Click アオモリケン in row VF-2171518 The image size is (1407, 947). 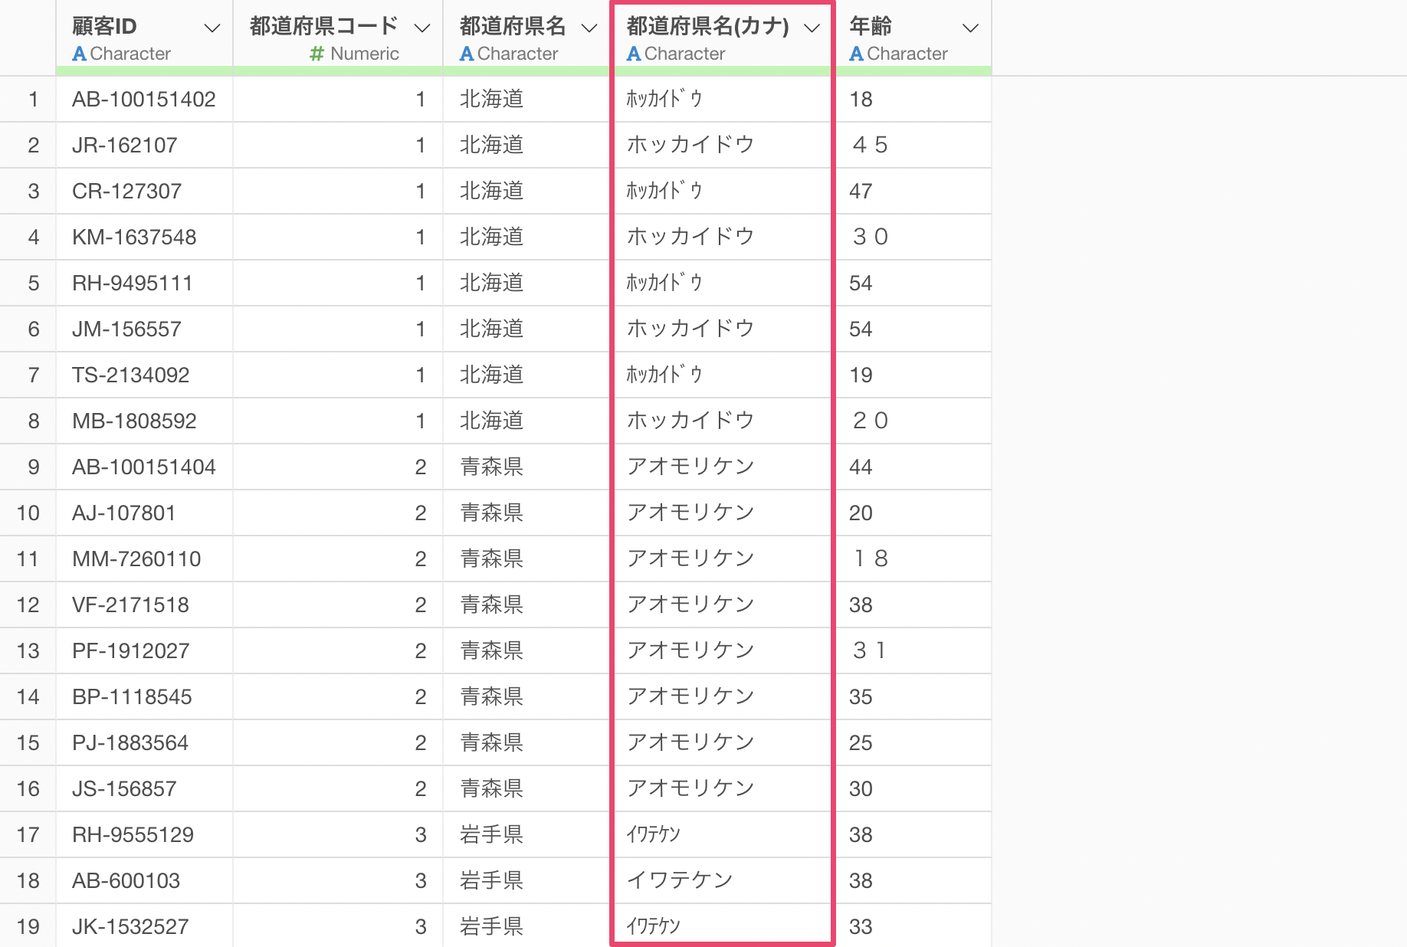click(x=690, y=605)
